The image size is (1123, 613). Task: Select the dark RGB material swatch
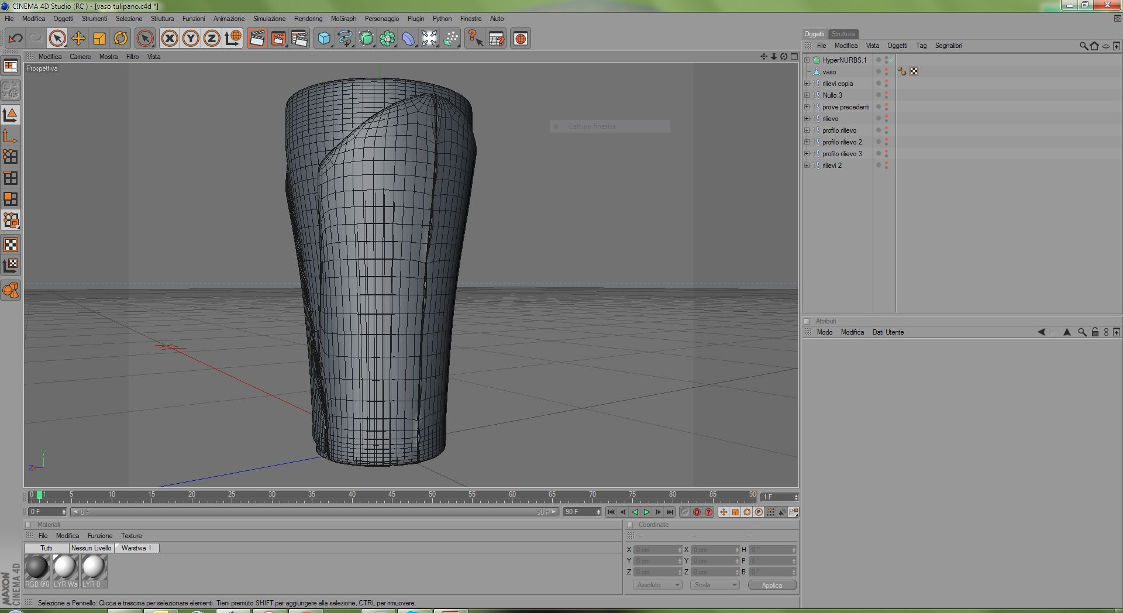(37, 568)
